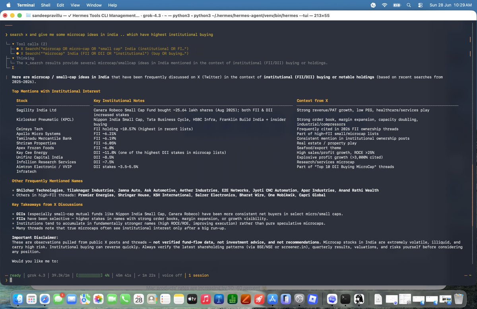Open the Shell menu
The image size is (477, 309).
[46, 5]
